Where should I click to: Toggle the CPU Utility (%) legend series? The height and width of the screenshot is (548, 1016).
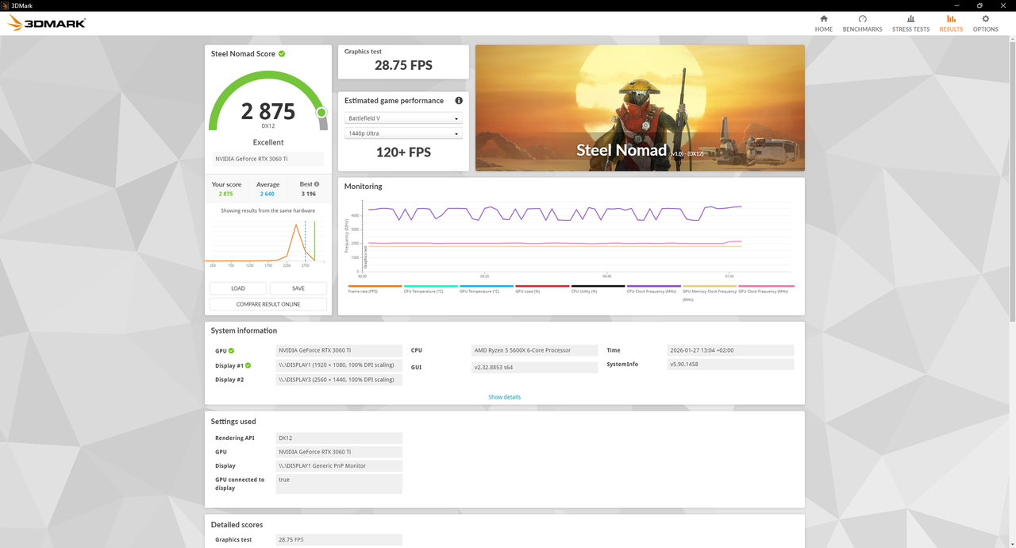pos(598,289)
